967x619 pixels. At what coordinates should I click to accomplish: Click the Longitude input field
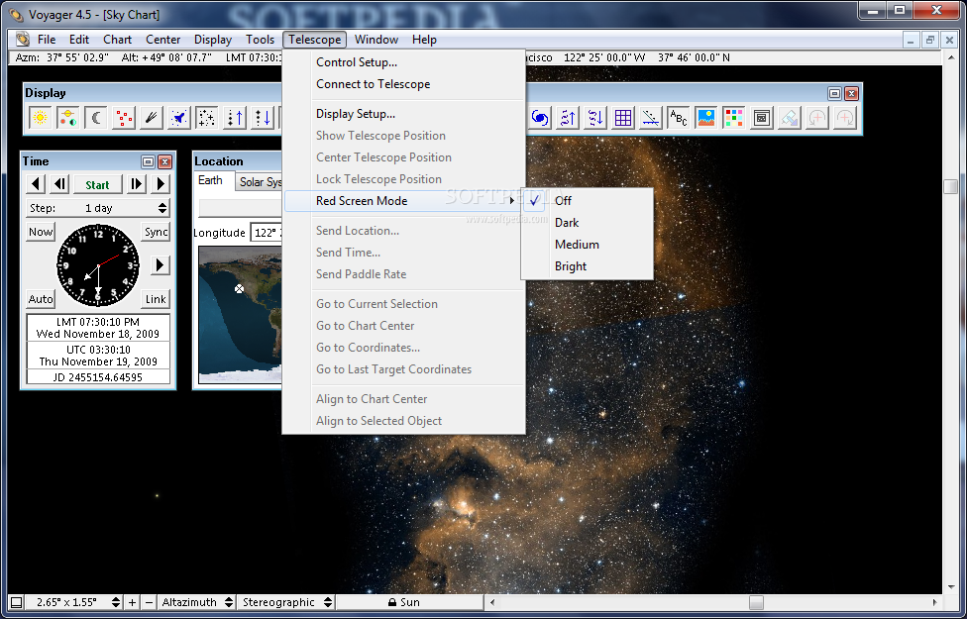[267, 233]
